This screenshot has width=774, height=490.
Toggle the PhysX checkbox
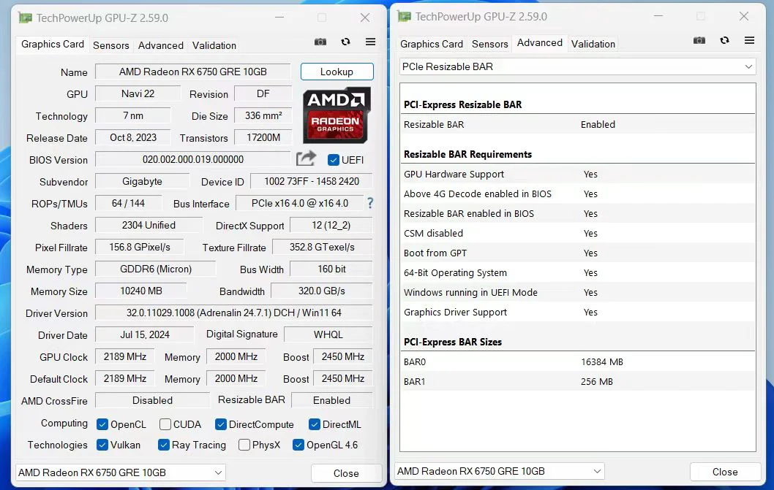click(244, 445)
